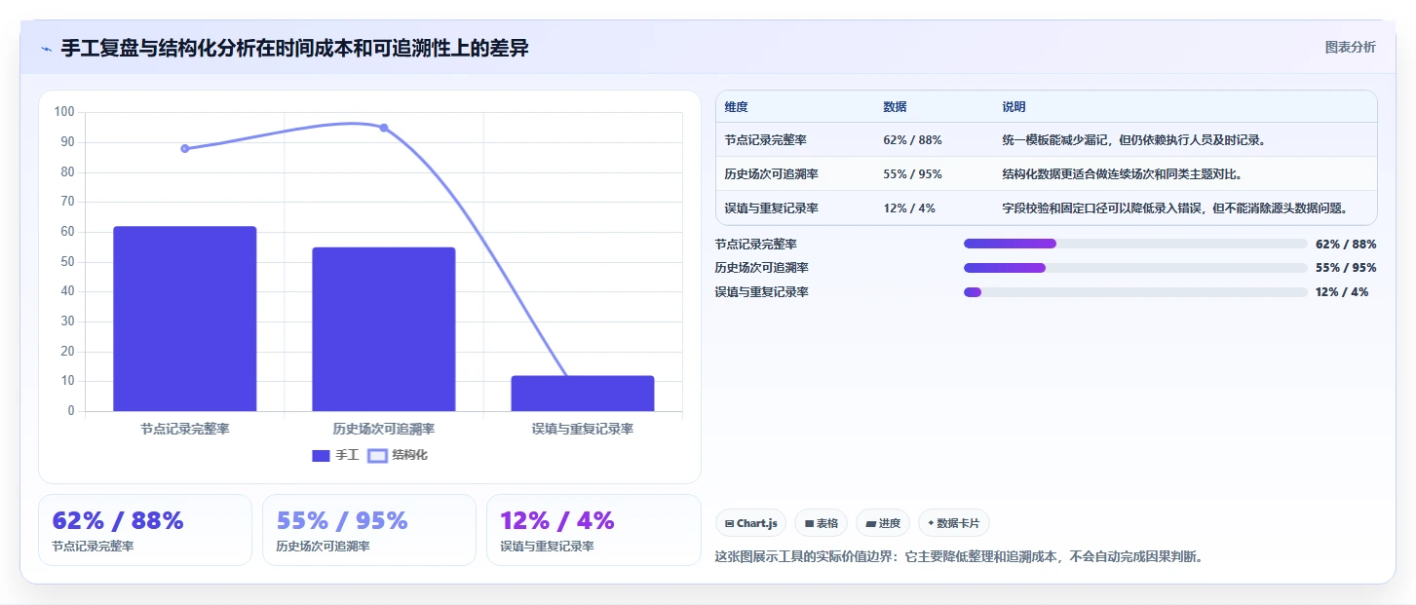Screen dimensions: 1416x605
Task: Click table cell 历史场次可追溯率
Action: click(x=772, y=174)
